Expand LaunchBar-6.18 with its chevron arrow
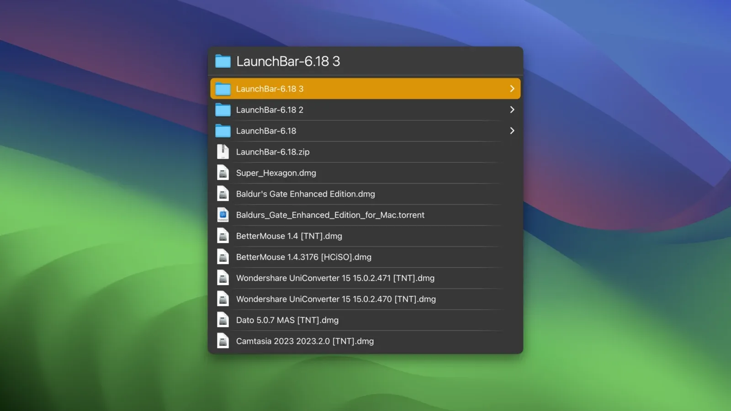The height and width of the screenshot is (411, 731). click(512, 131)
